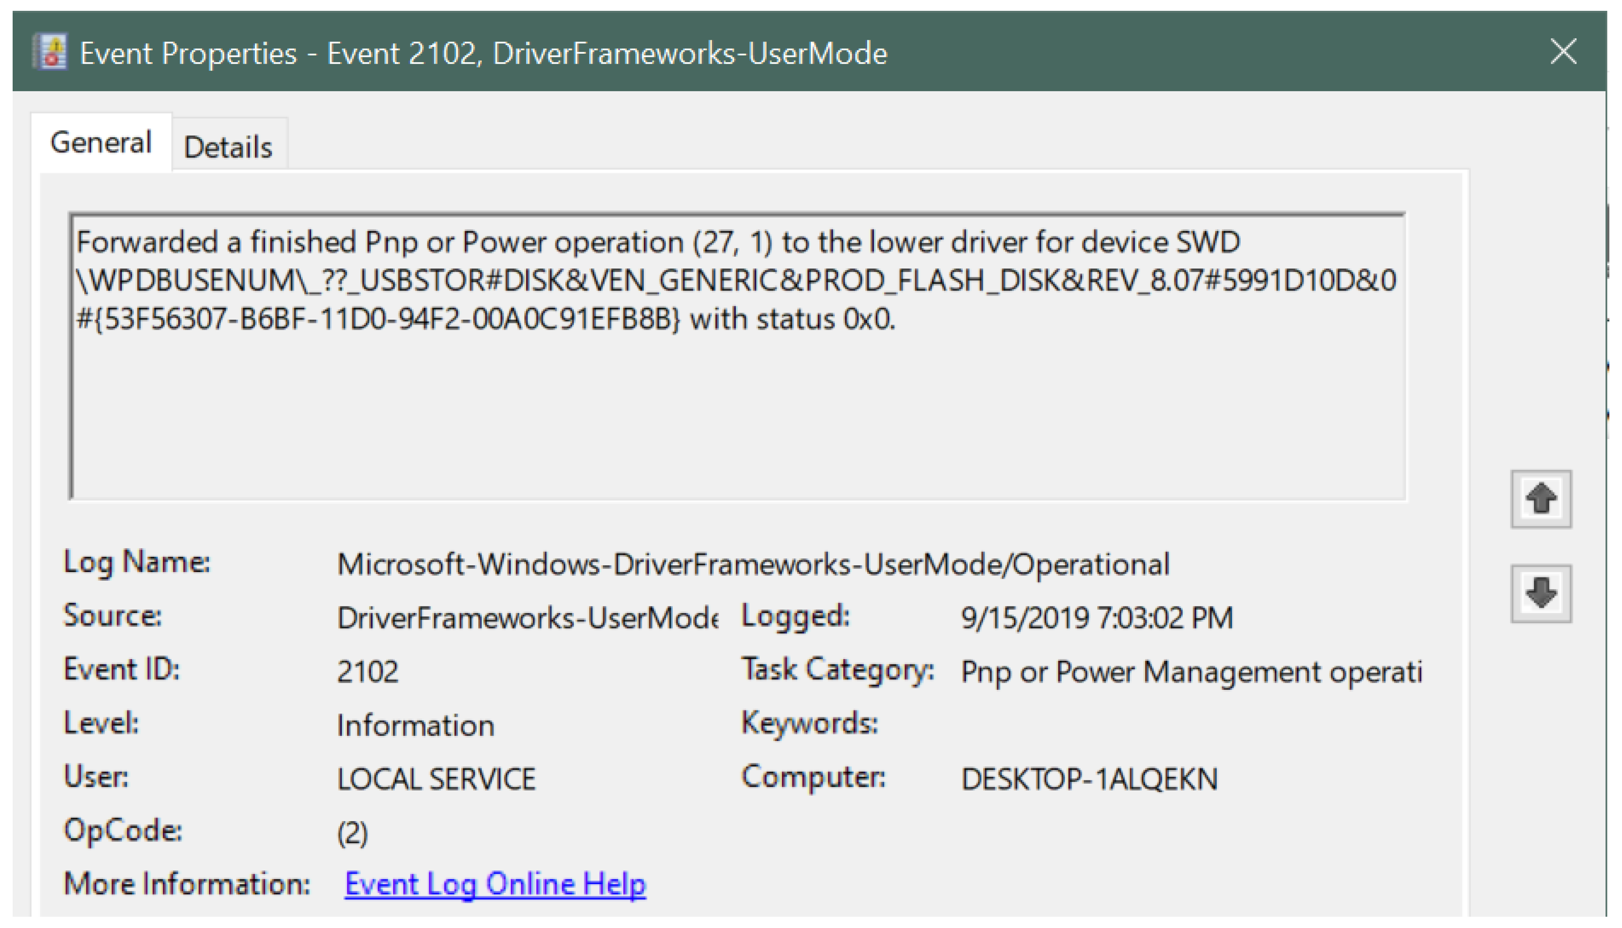Click the up arrow previous event button

pos(1540,499)
